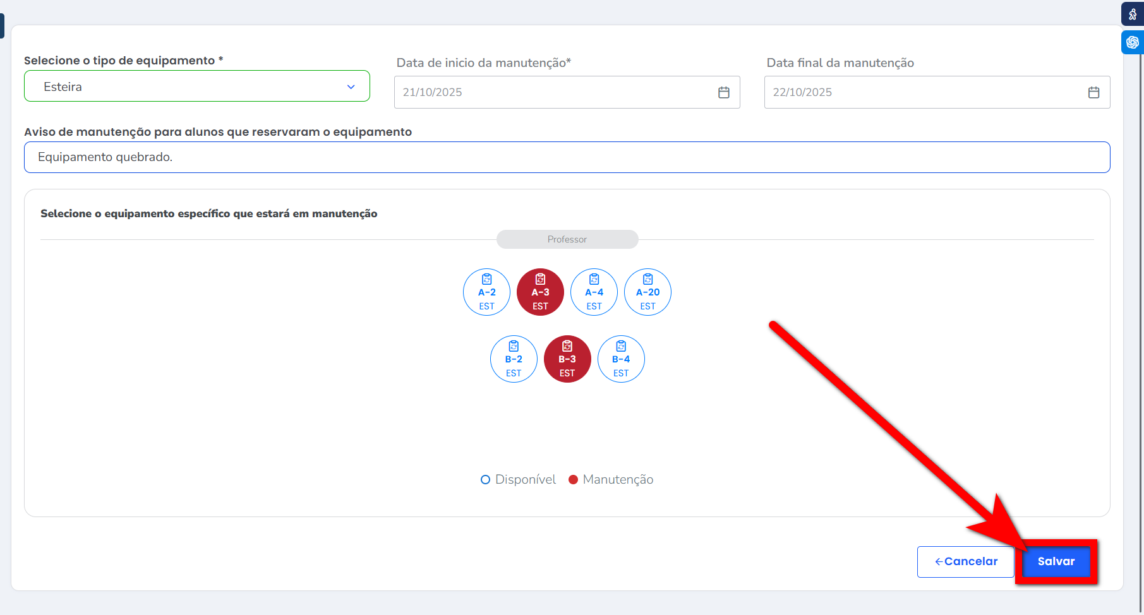Select treadmill A-4 EST equipment
Viewport: 1144px width, 615px height.
pyautogui.click(x=594, y=292)
